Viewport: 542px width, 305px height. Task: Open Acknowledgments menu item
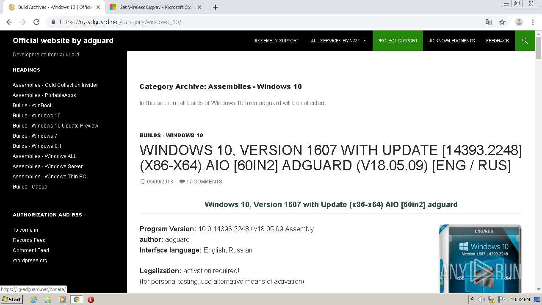(452, 41)
